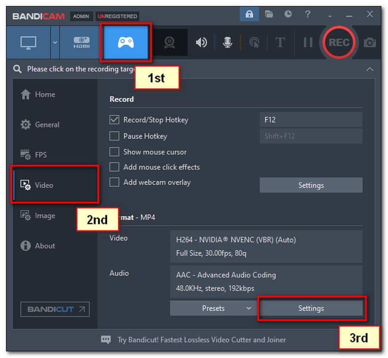This screenshot has width=388, height=358.
Task: Open the Presets dropdown
Action: pyautogui.click(x=214, y=308)
